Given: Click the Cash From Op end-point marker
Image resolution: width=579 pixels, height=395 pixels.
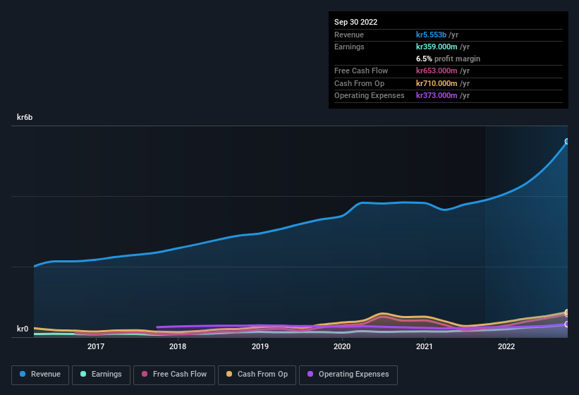Looking at the screenshot, I should 567,312.
